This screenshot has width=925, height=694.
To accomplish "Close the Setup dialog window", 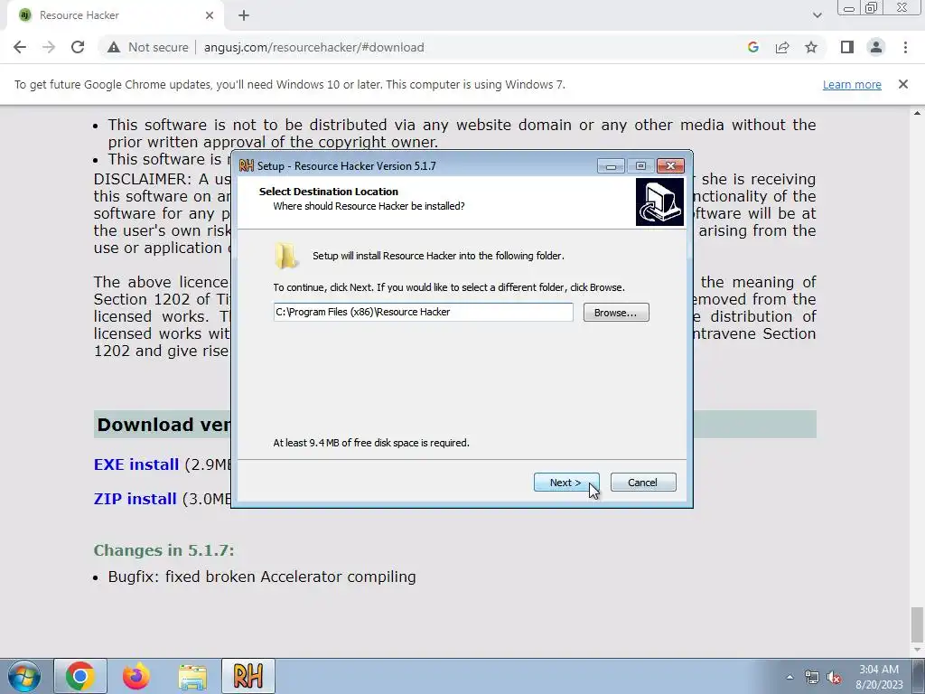I will 670,166.
